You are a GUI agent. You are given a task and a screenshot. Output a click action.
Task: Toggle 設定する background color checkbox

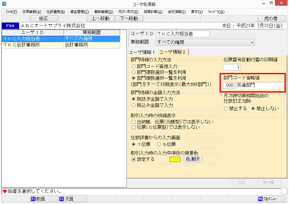click(x=133, y=159)
